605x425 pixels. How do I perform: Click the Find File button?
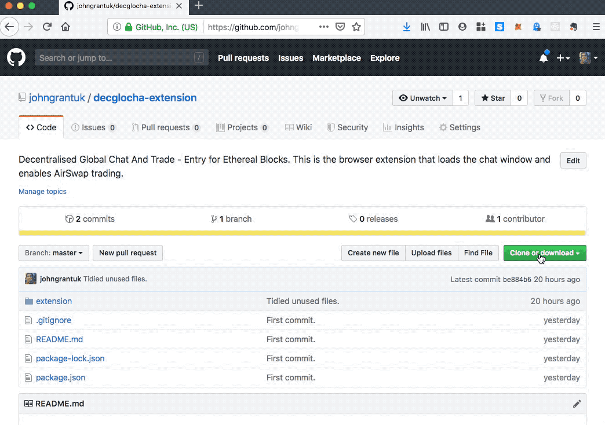(x=478, y=253)
